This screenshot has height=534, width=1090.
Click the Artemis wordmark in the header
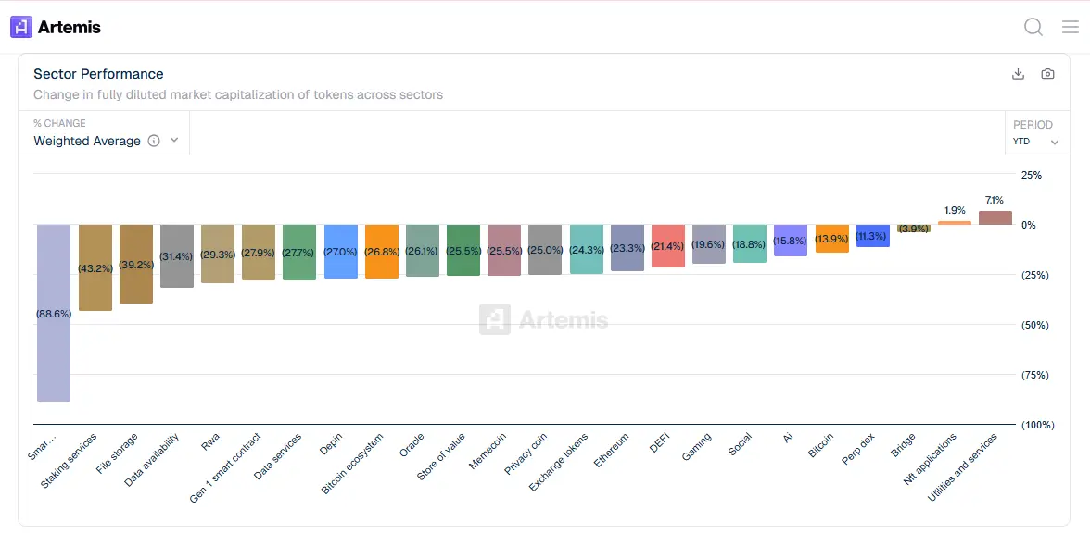pos(70,27)
